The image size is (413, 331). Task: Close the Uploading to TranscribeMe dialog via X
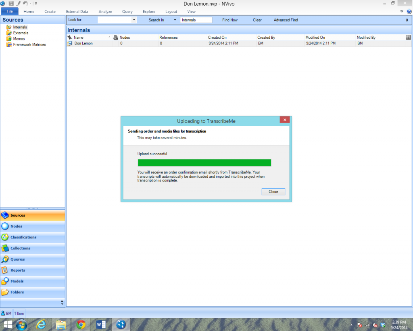click(x=285, y=120)
